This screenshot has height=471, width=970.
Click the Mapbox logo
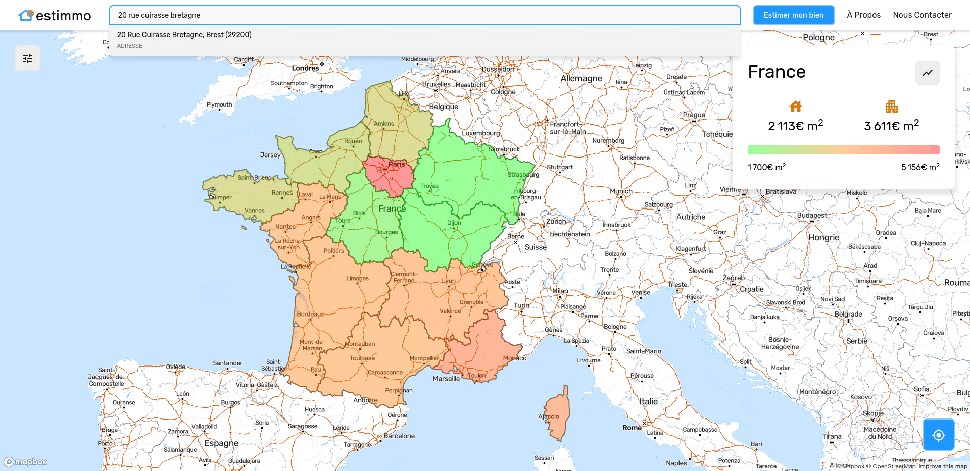point(26,462)
